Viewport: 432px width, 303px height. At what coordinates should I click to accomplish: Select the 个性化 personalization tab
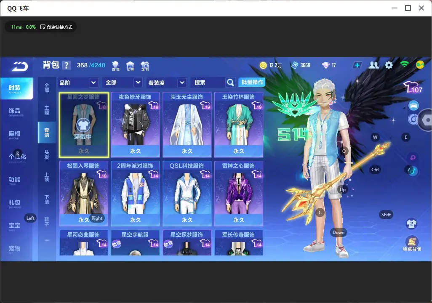click(16, 157)
